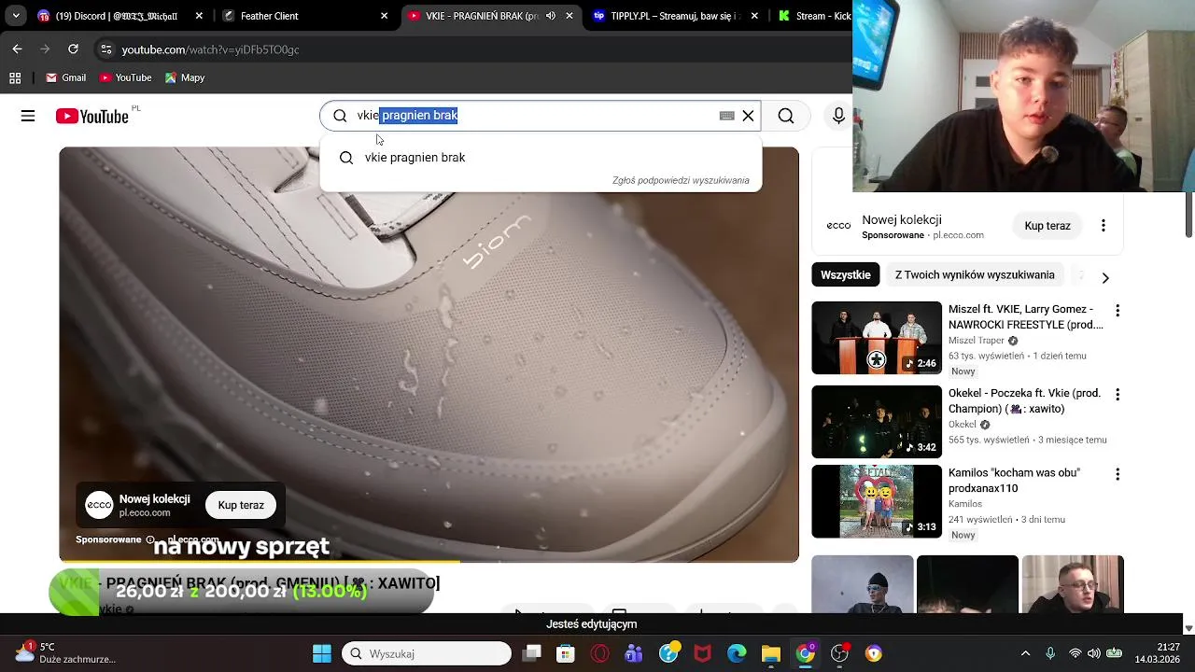Open the YouTube guide hamburger menu
The height and width of the screenshot is (672, 1195).
(28, 116)
